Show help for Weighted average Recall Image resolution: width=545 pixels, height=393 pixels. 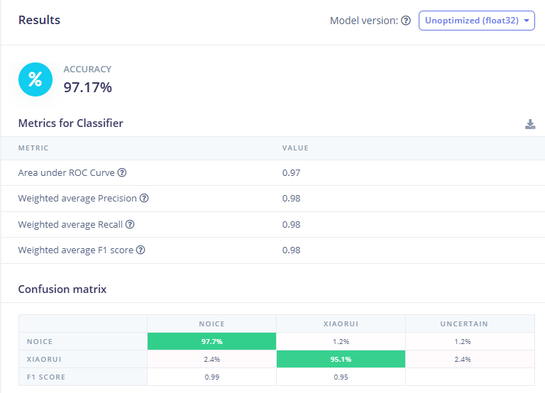point(130,224)
